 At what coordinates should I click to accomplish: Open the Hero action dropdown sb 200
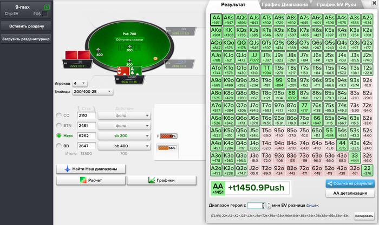click(x=124, y=135)
